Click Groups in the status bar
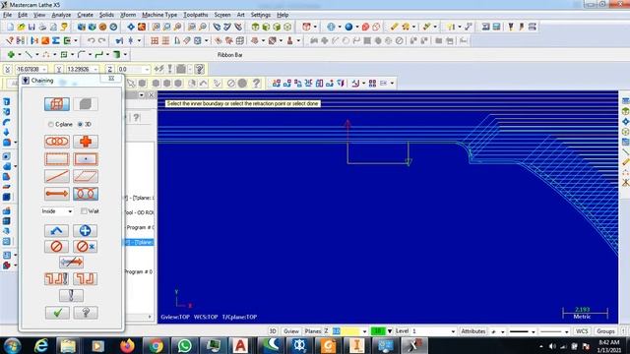This screenshot has width=630, height=354. 605,331
